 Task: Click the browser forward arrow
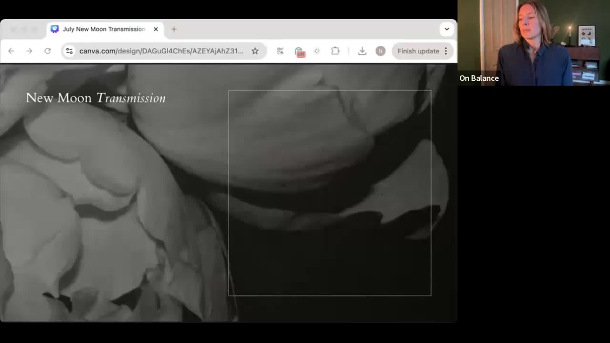(x=29, y=51)
